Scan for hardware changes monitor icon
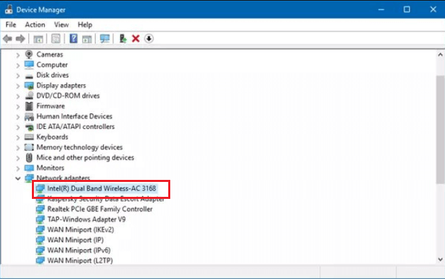445x279 pixels. tap(104, 39)
